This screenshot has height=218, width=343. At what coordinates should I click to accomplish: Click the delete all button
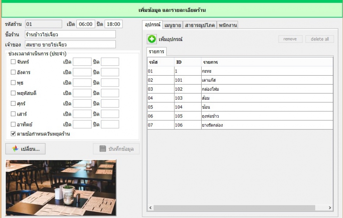pos(319,39)
